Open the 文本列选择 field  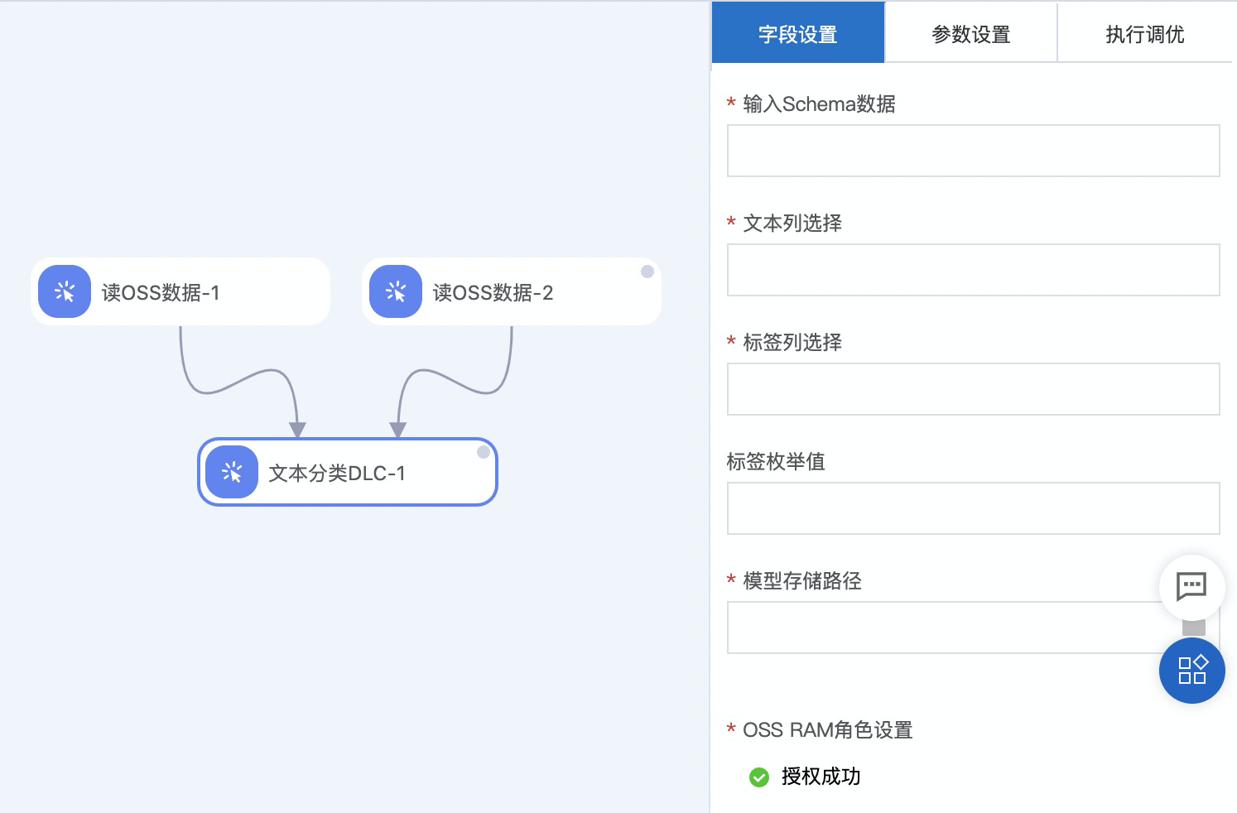[x=973, y=270]
